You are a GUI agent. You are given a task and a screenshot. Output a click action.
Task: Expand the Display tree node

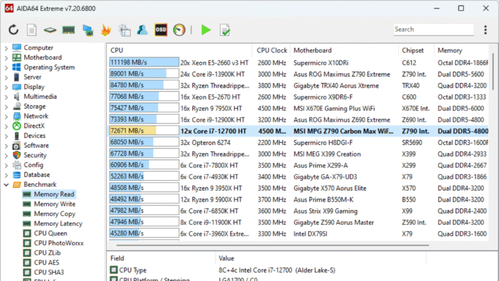[6, 87]
